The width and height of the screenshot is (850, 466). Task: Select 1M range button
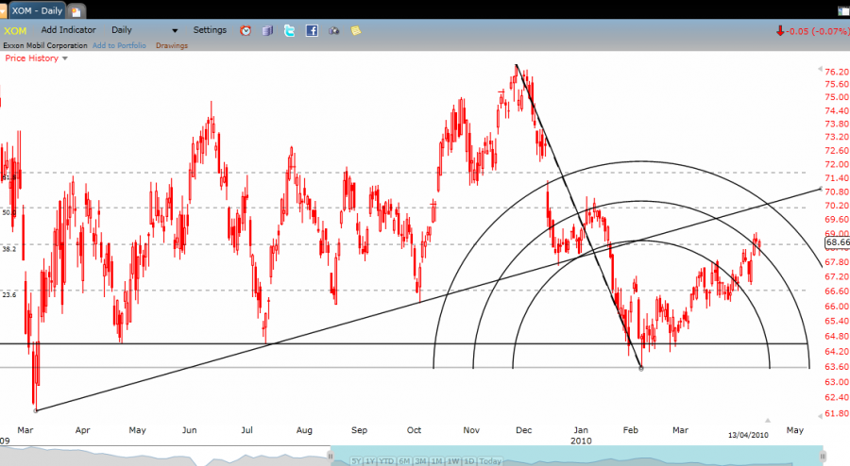point(437,461)
